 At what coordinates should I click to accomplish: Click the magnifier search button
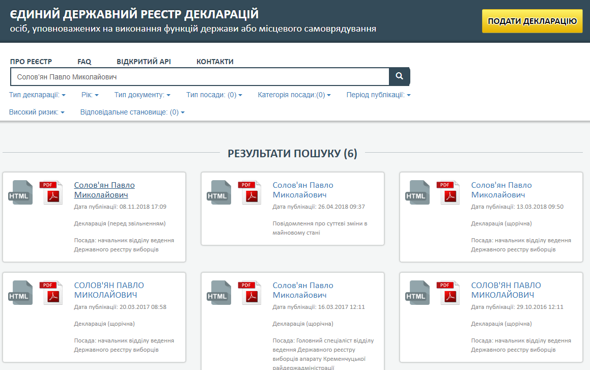[400, 76]
